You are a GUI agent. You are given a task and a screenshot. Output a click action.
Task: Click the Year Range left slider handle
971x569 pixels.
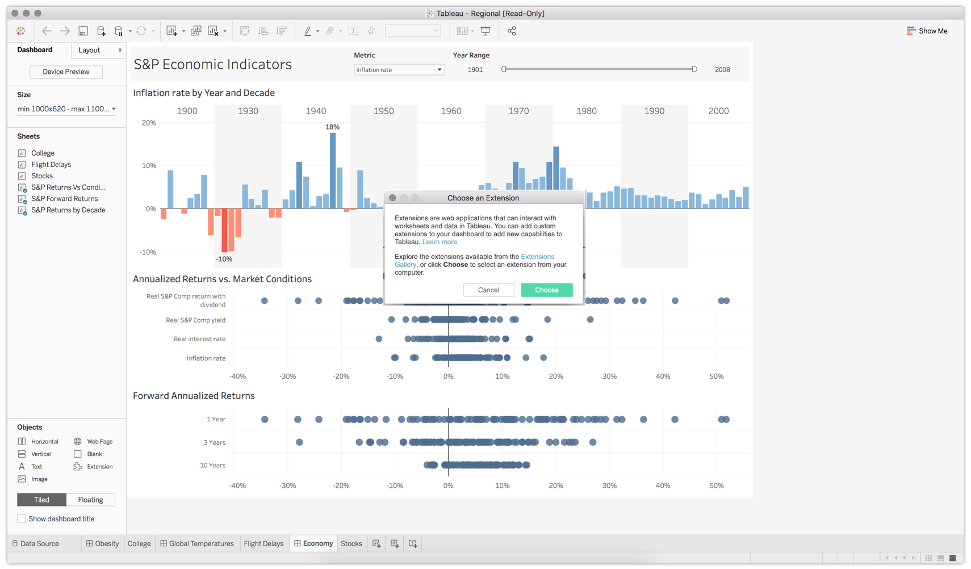pyautogui.click(x=504, y=69)
